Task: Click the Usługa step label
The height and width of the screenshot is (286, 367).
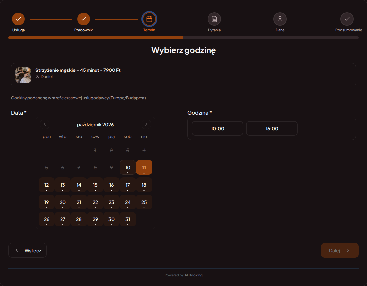Action: (19, 30)
